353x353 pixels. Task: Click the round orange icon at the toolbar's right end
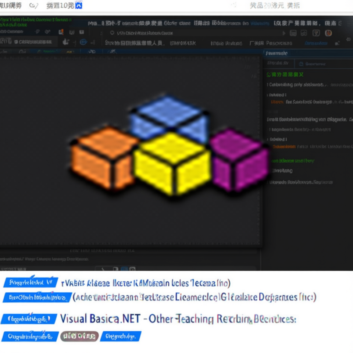pyautogui.click(x=328, y=33)
